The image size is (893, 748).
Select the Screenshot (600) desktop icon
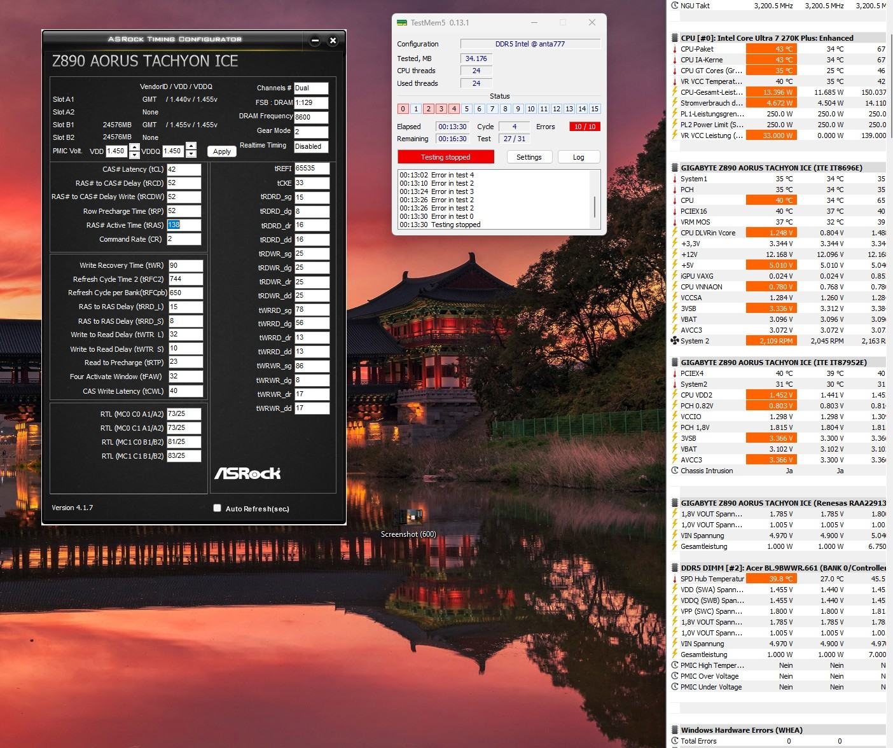point(408,522)
